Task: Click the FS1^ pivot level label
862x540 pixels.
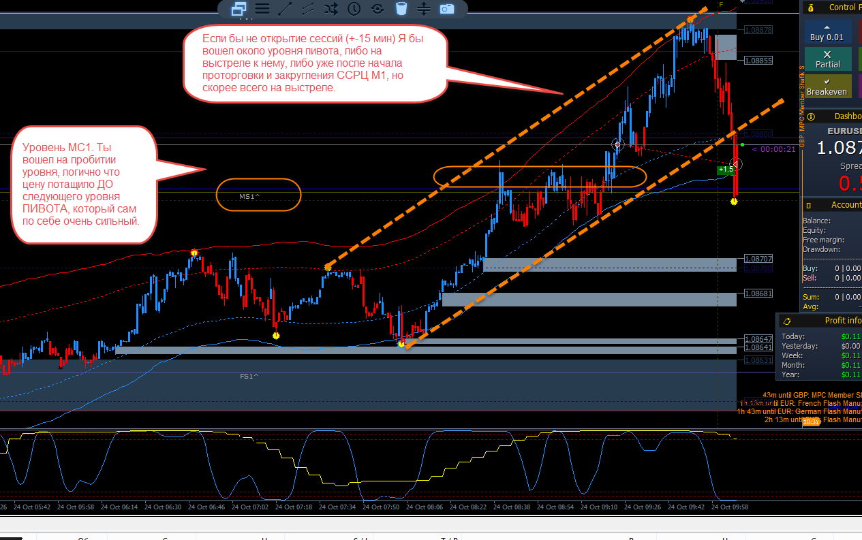Action: pos(249,376)
